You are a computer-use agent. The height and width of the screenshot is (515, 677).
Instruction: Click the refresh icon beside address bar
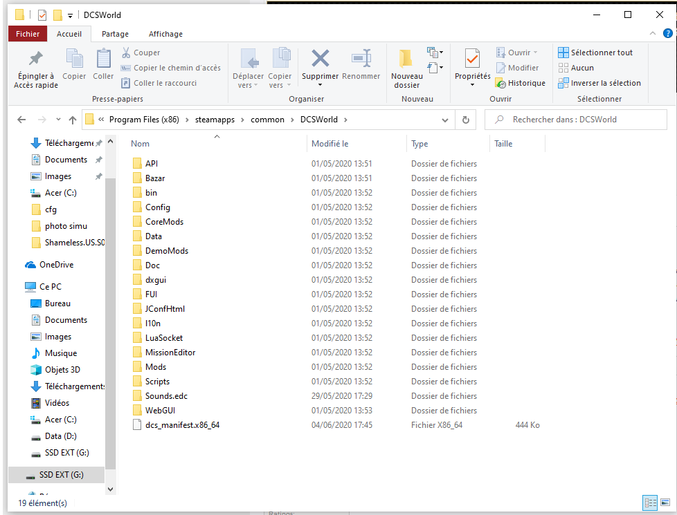click(x=465, y=120)
